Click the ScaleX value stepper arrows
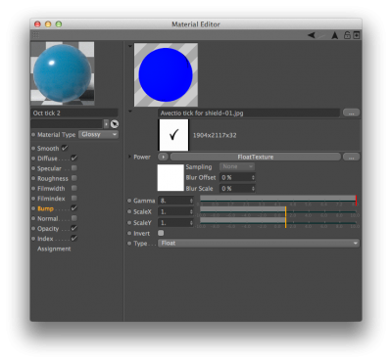Image resolution: width=392 pixels, height=363 pixels. tap(191, 211)
